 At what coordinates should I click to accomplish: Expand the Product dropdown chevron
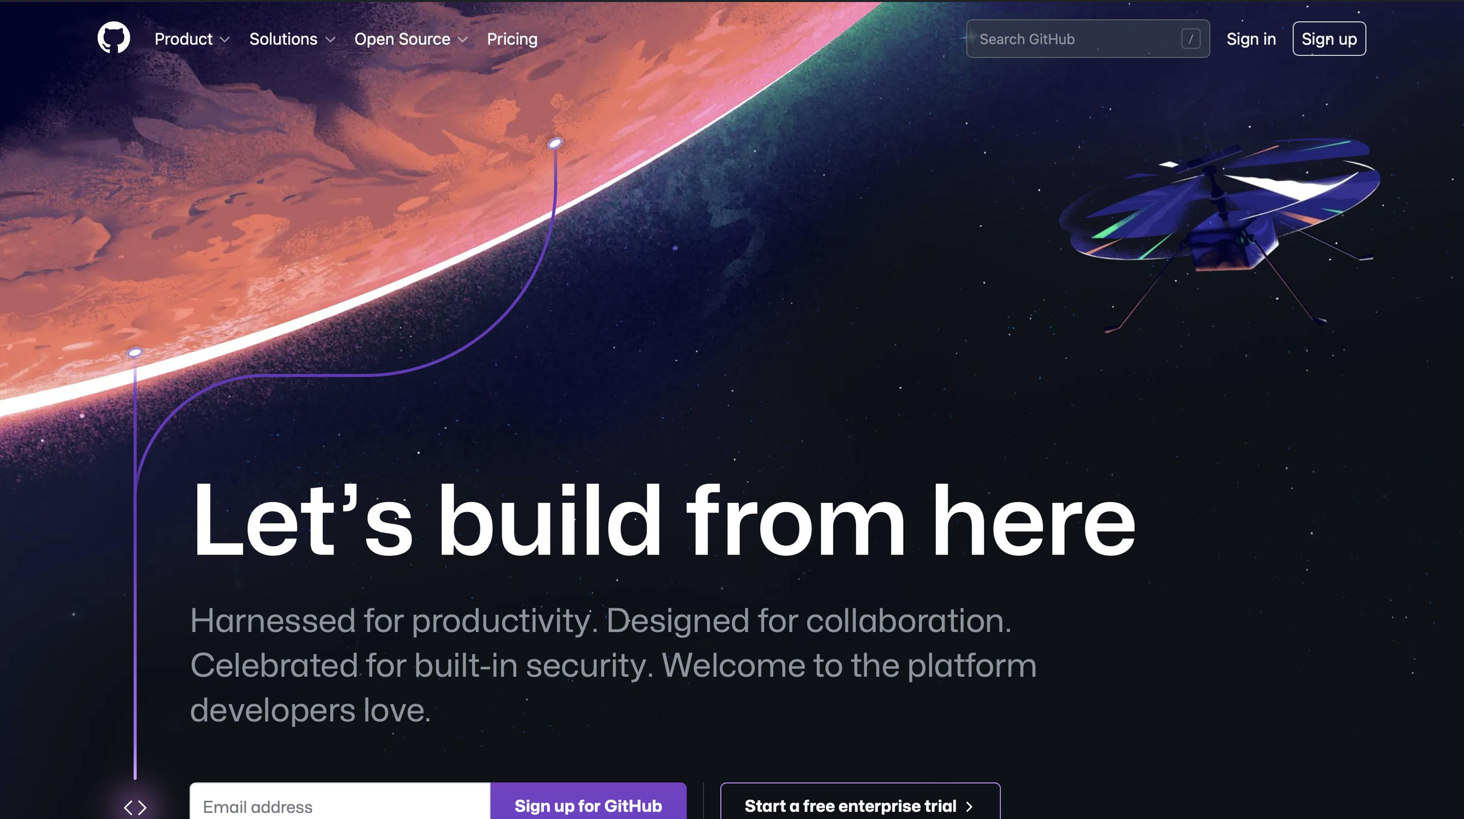pyautogui.click(x=225, y=39)
